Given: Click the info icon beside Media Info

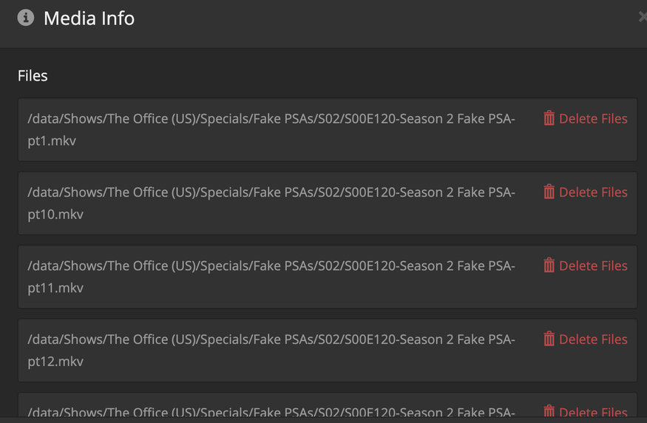Looking at the screenshot, I should pos(26,18).
